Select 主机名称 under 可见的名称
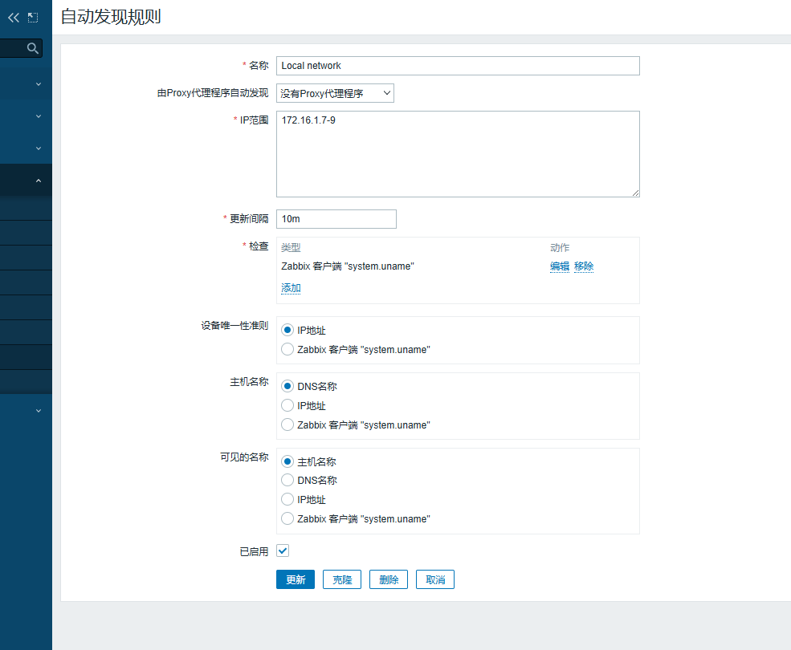This screenshot has width=791, height=650. [287, 461]
